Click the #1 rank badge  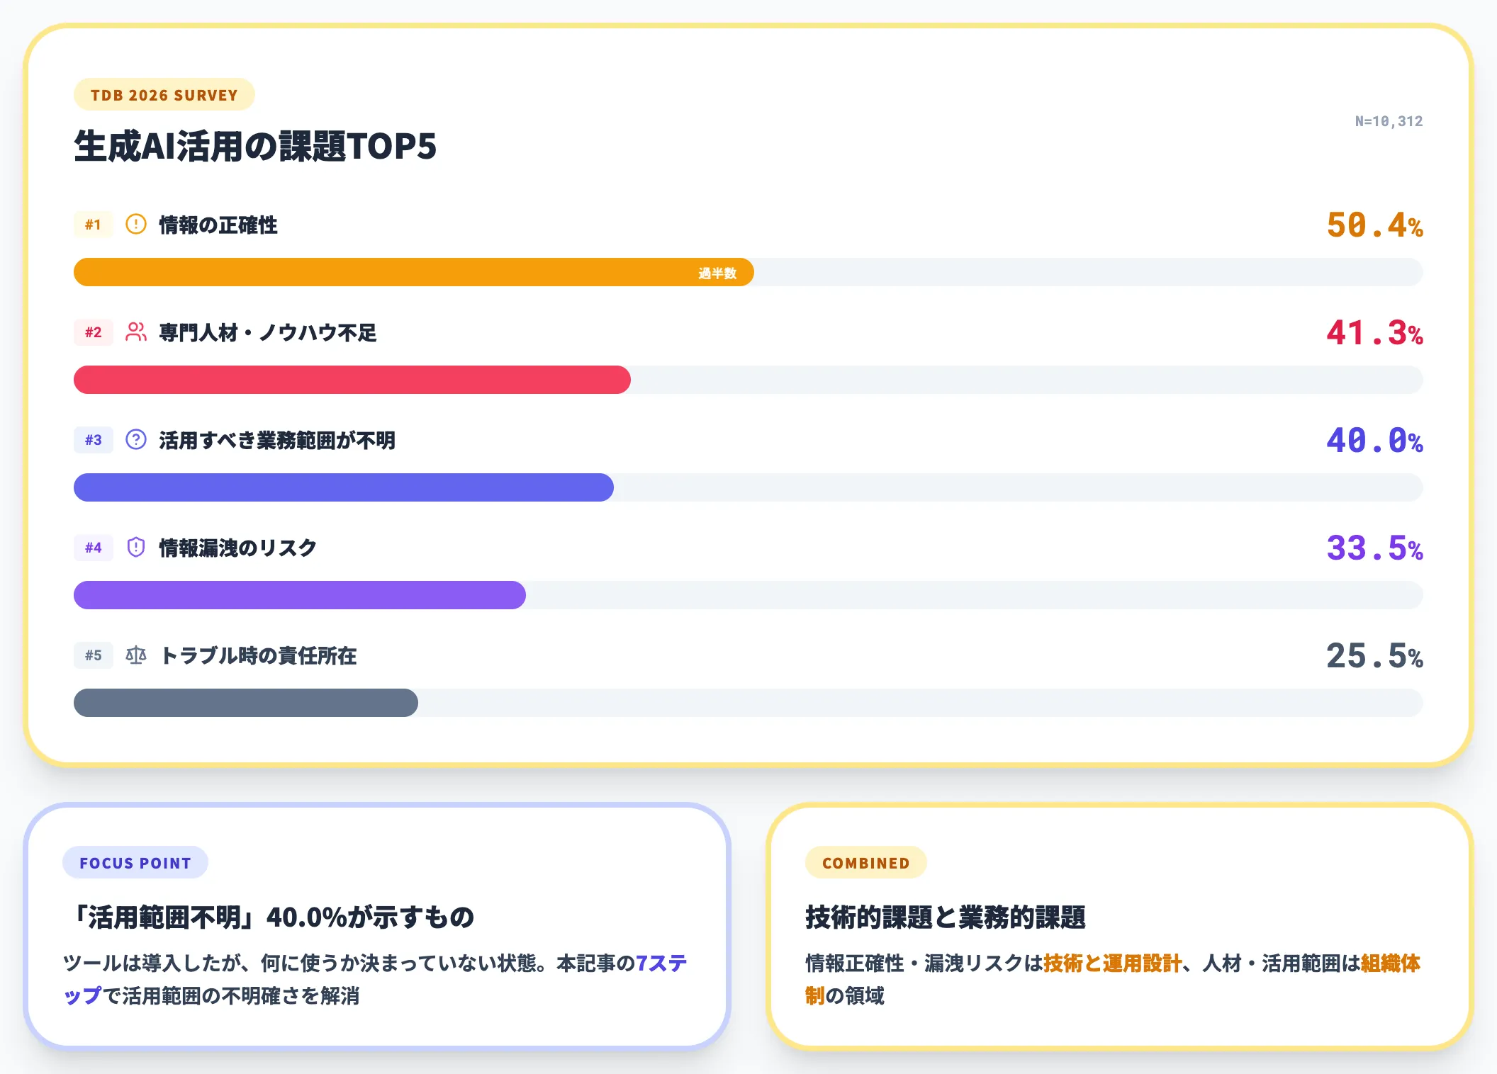[93, 225]
